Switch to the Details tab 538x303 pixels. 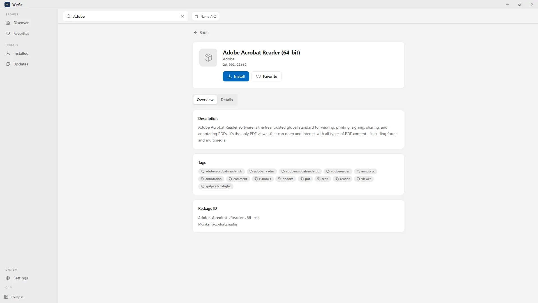coord(227,100)
